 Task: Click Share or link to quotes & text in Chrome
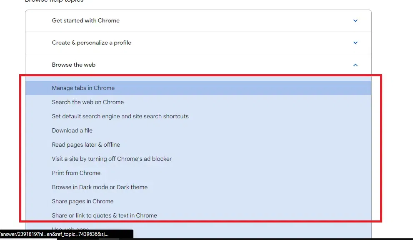tap(104, 215)
